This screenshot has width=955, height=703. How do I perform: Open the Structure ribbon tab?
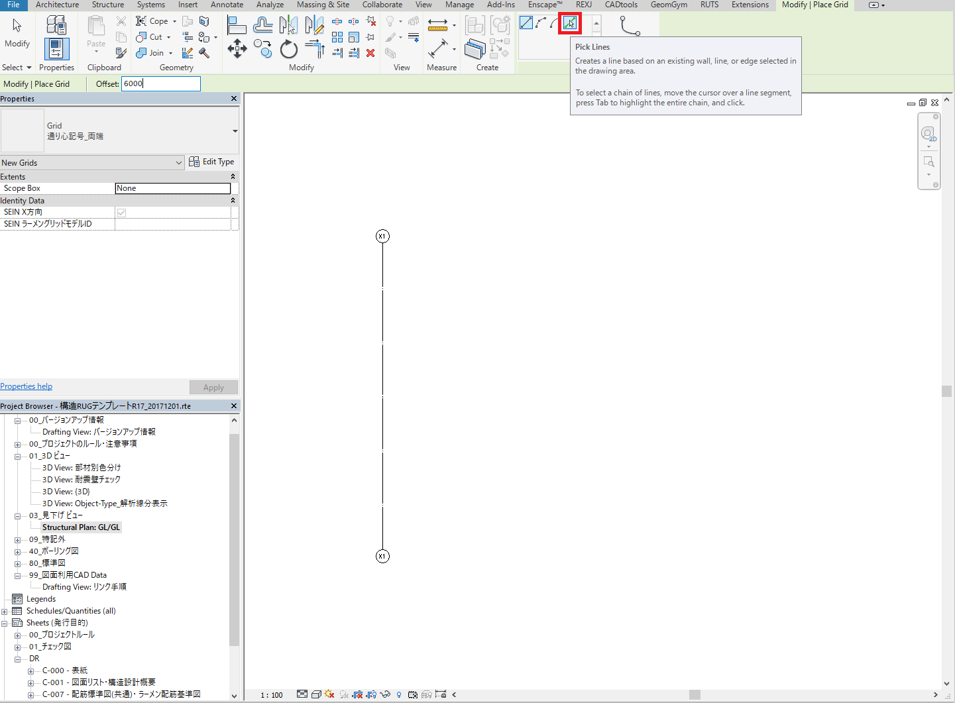coord(108,5)
